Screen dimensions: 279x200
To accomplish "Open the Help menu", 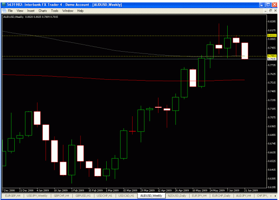I will (x=80, y=11).
